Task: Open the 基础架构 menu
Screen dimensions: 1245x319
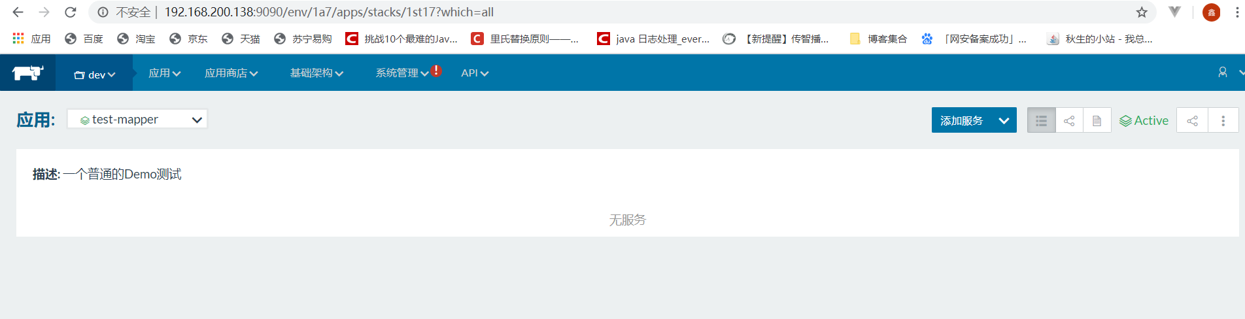Action: click(x=316, y=73)
